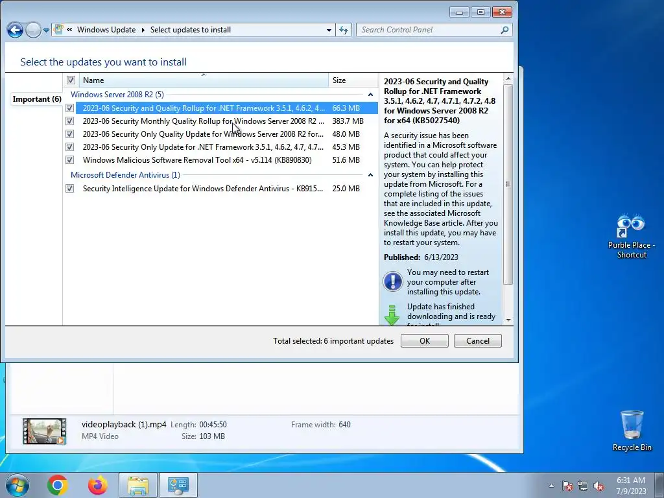
Task: Uncheck the Security Monthly Quality Rollup update
Action: coord(70,121)
